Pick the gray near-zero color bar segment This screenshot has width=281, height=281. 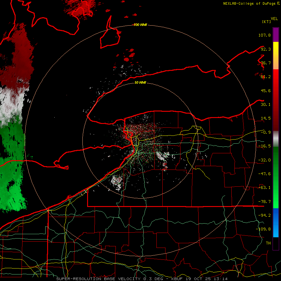coord(276,139)
